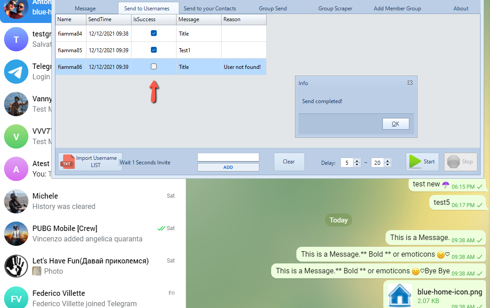Open Let's Have Fun handprint avatar chat
Viewport: 490px width, 308px height.
16,266
